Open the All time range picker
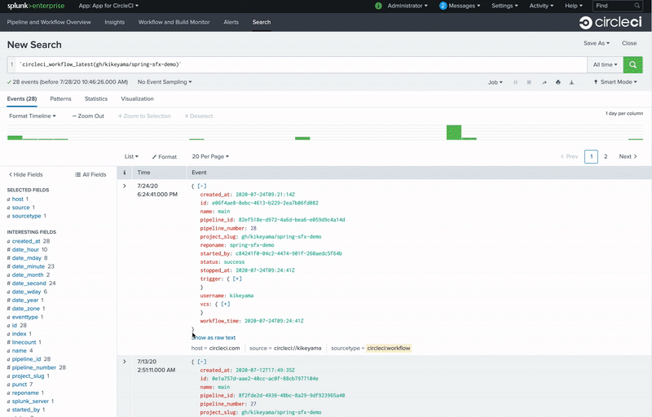Viewport: 652px width, 417px height. coord(605,65)
